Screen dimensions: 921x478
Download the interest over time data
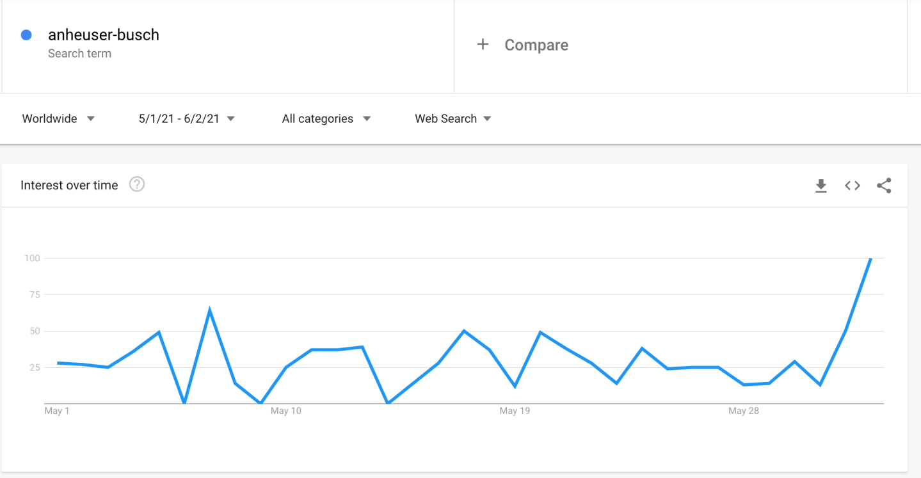(x=821, y=186)
